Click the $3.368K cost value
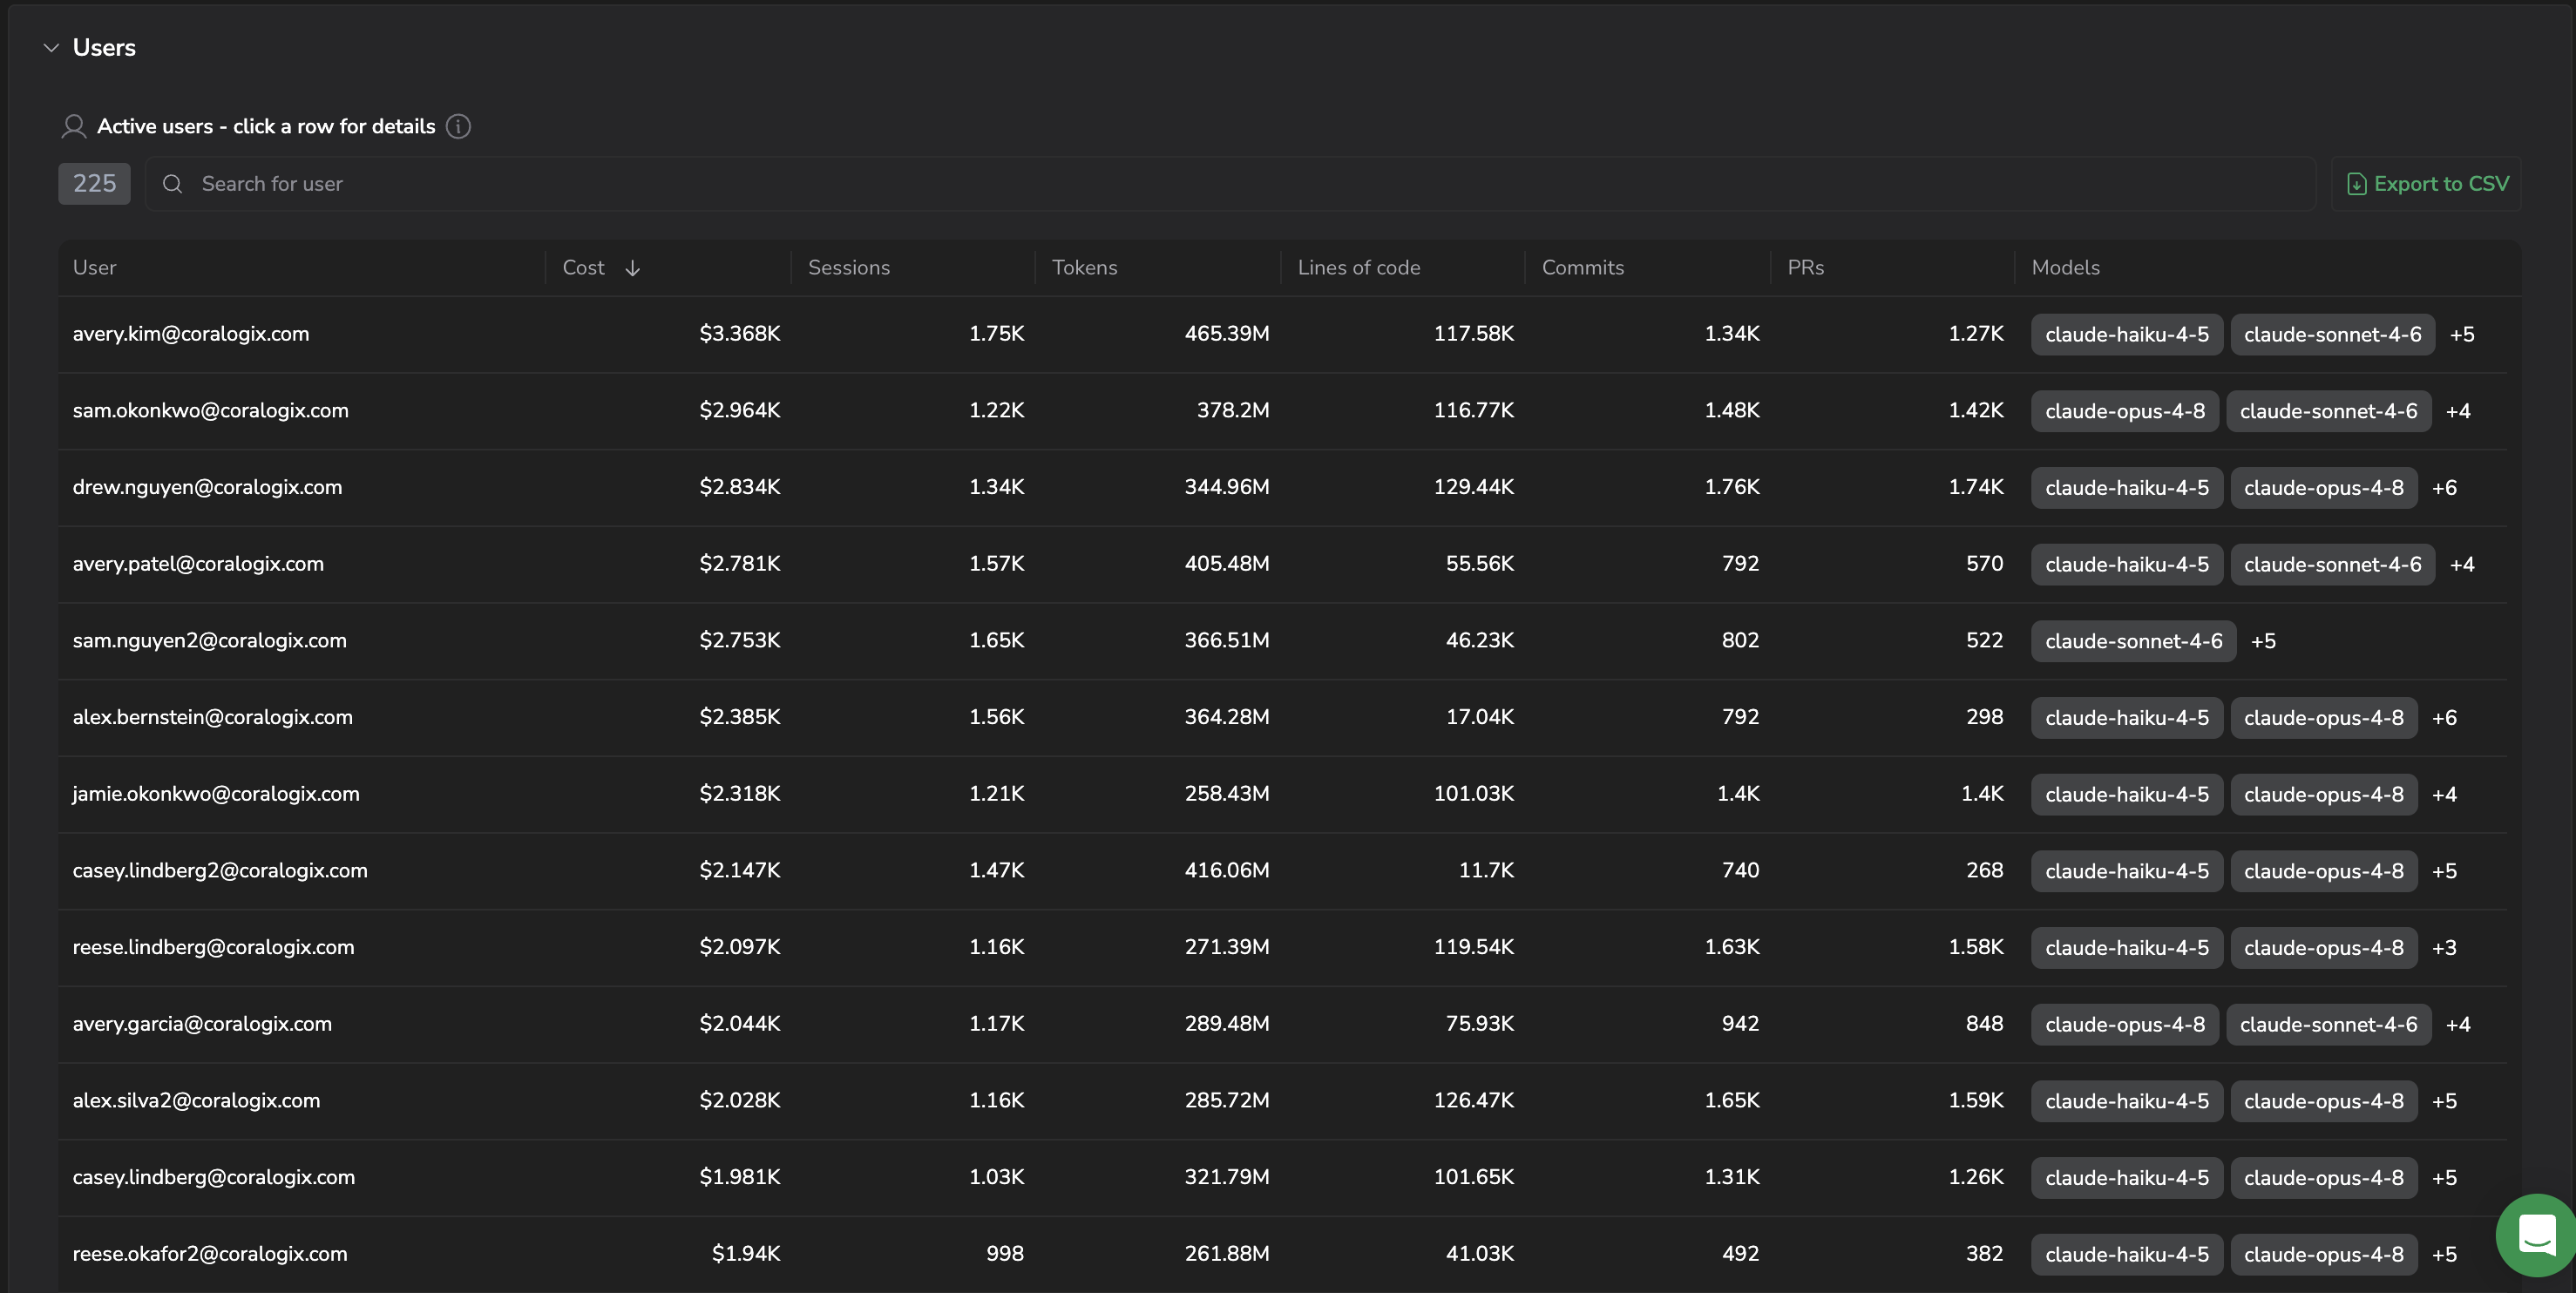2576x1293 pixels. pyautogui.click(x=740, y=334)
